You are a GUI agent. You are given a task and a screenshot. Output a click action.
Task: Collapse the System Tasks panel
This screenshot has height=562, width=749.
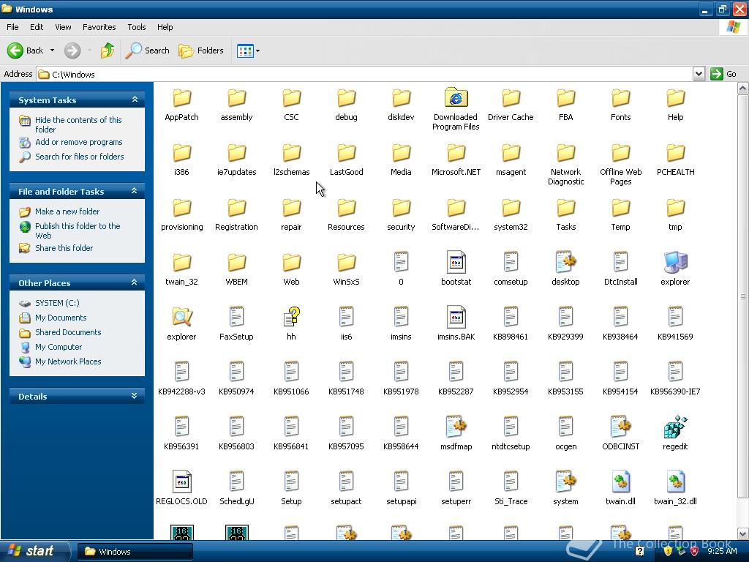click(x=135, y=100)
